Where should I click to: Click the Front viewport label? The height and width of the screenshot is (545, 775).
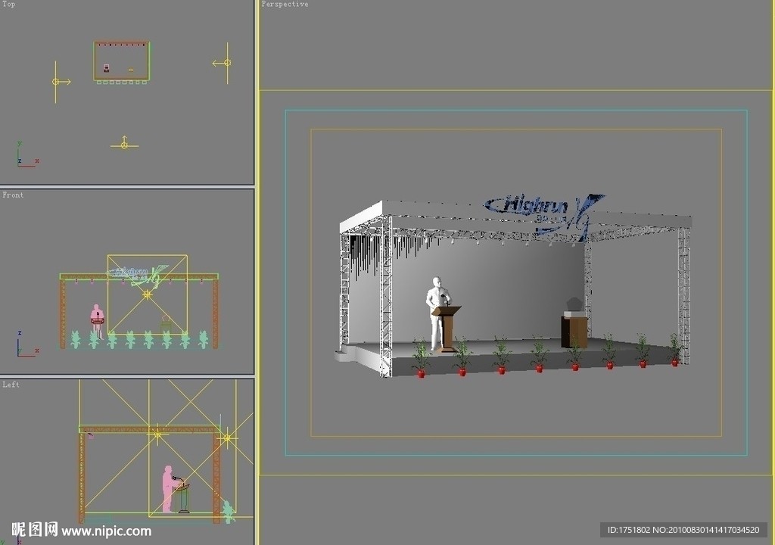(x=13, y=195)
